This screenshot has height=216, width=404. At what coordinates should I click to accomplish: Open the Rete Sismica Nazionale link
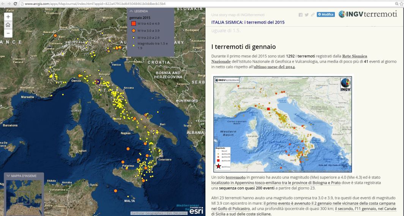point(355,56)
